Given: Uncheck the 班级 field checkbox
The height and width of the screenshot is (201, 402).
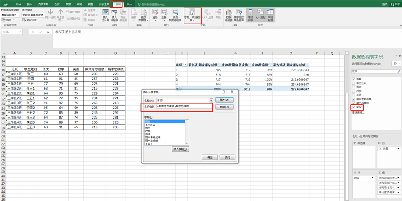Looking at the screenshot, I should point(354,79).
